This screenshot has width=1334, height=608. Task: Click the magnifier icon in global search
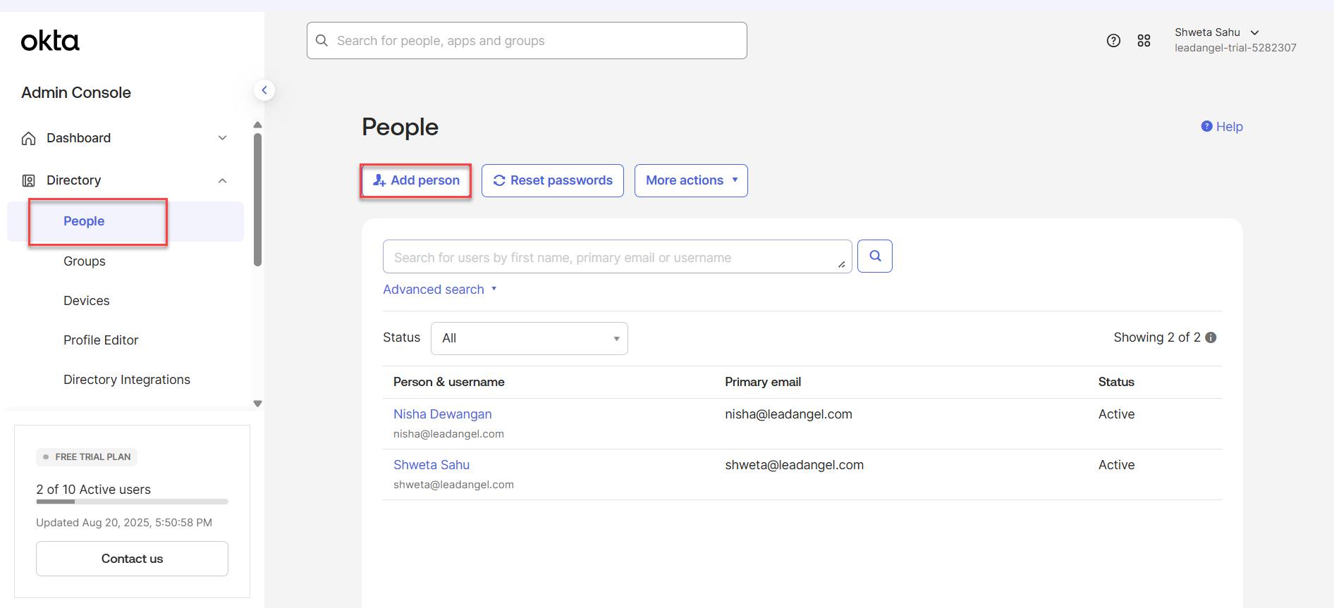(322, 41)
